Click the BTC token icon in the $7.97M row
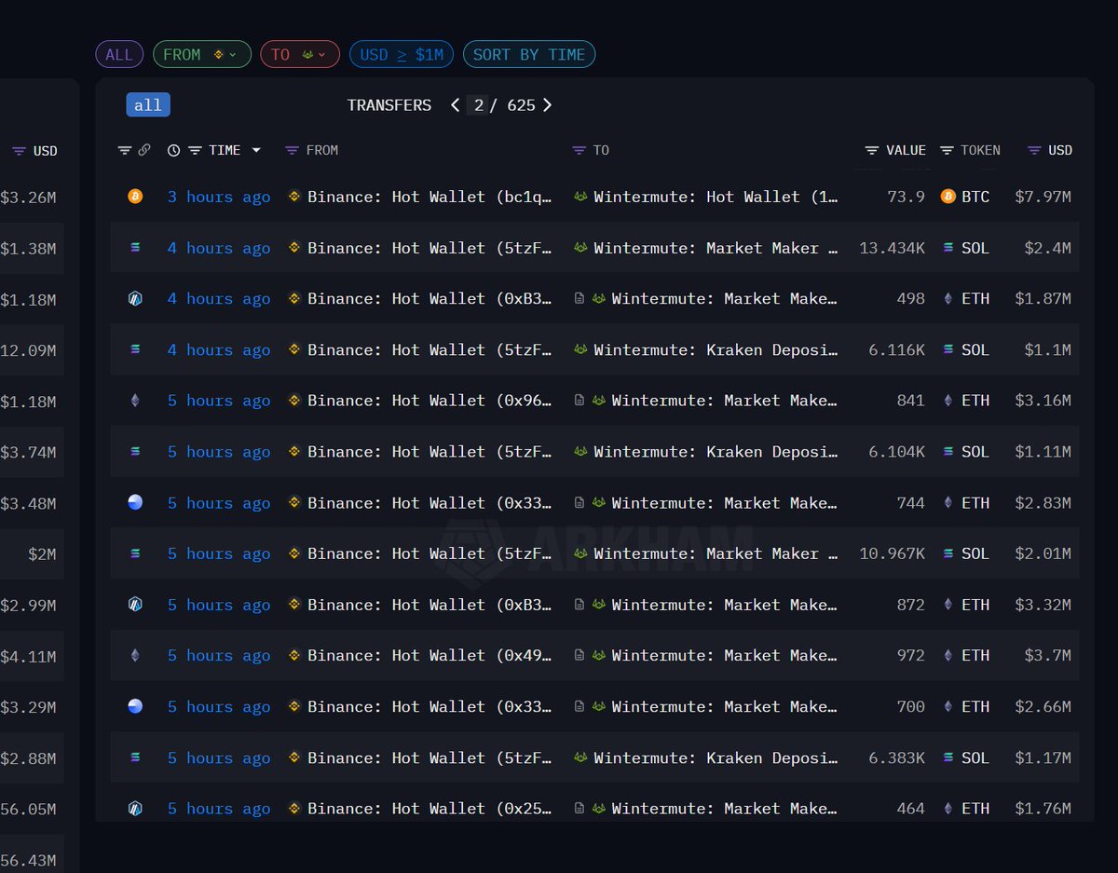This screenshot has height=873, width=1118. (948, 197)
